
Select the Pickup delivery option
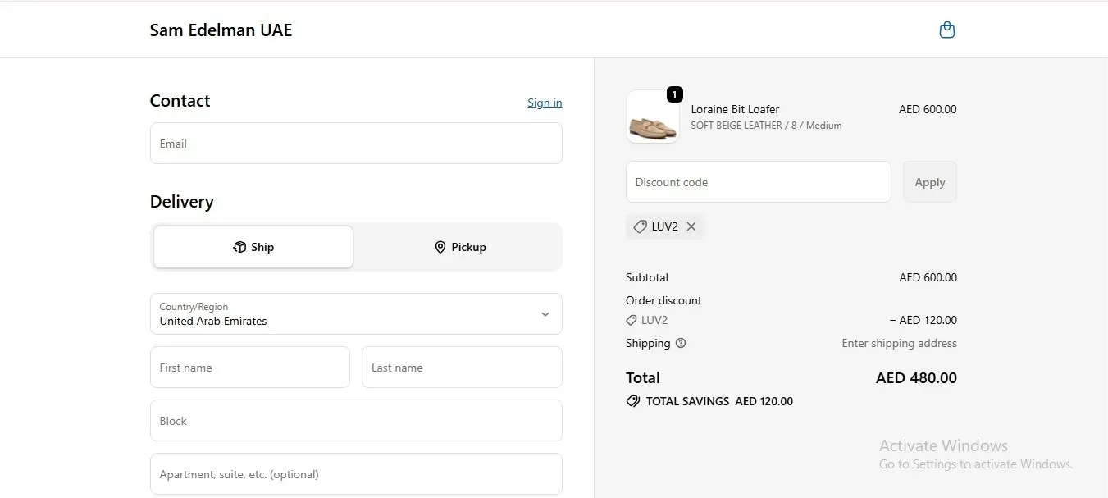click(x=460, y=247)
